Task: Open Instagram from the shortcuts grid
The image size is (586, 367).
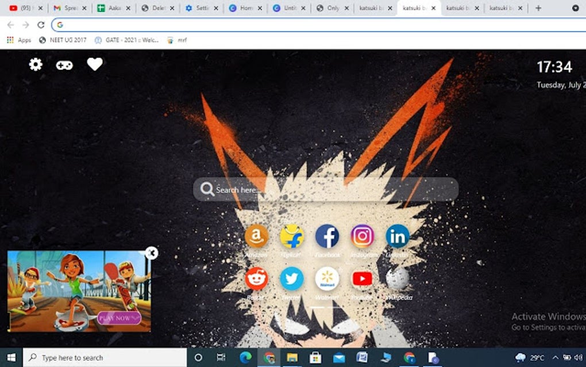Action: [363, 236]
